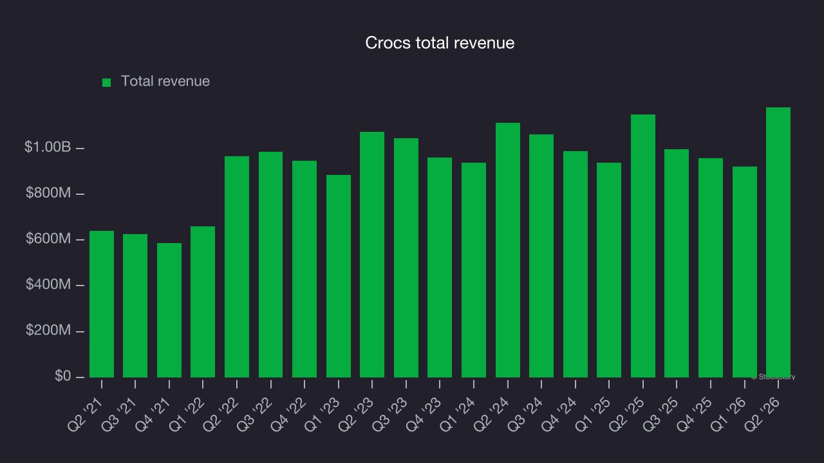This screenshot has width=824, height=463.
Task: Click the "$600M" y-axis label
Action: click(48, 239)
